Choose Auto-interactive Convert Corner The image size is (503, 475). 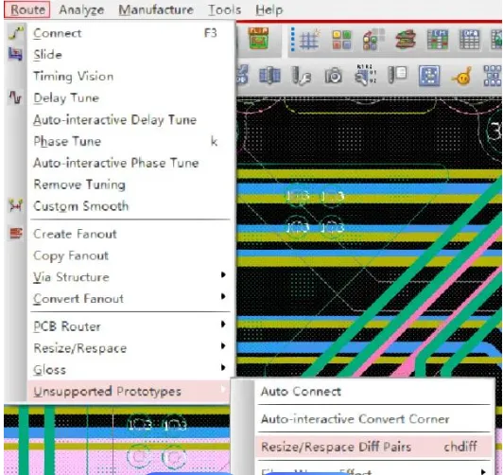(x=373, y=419)
